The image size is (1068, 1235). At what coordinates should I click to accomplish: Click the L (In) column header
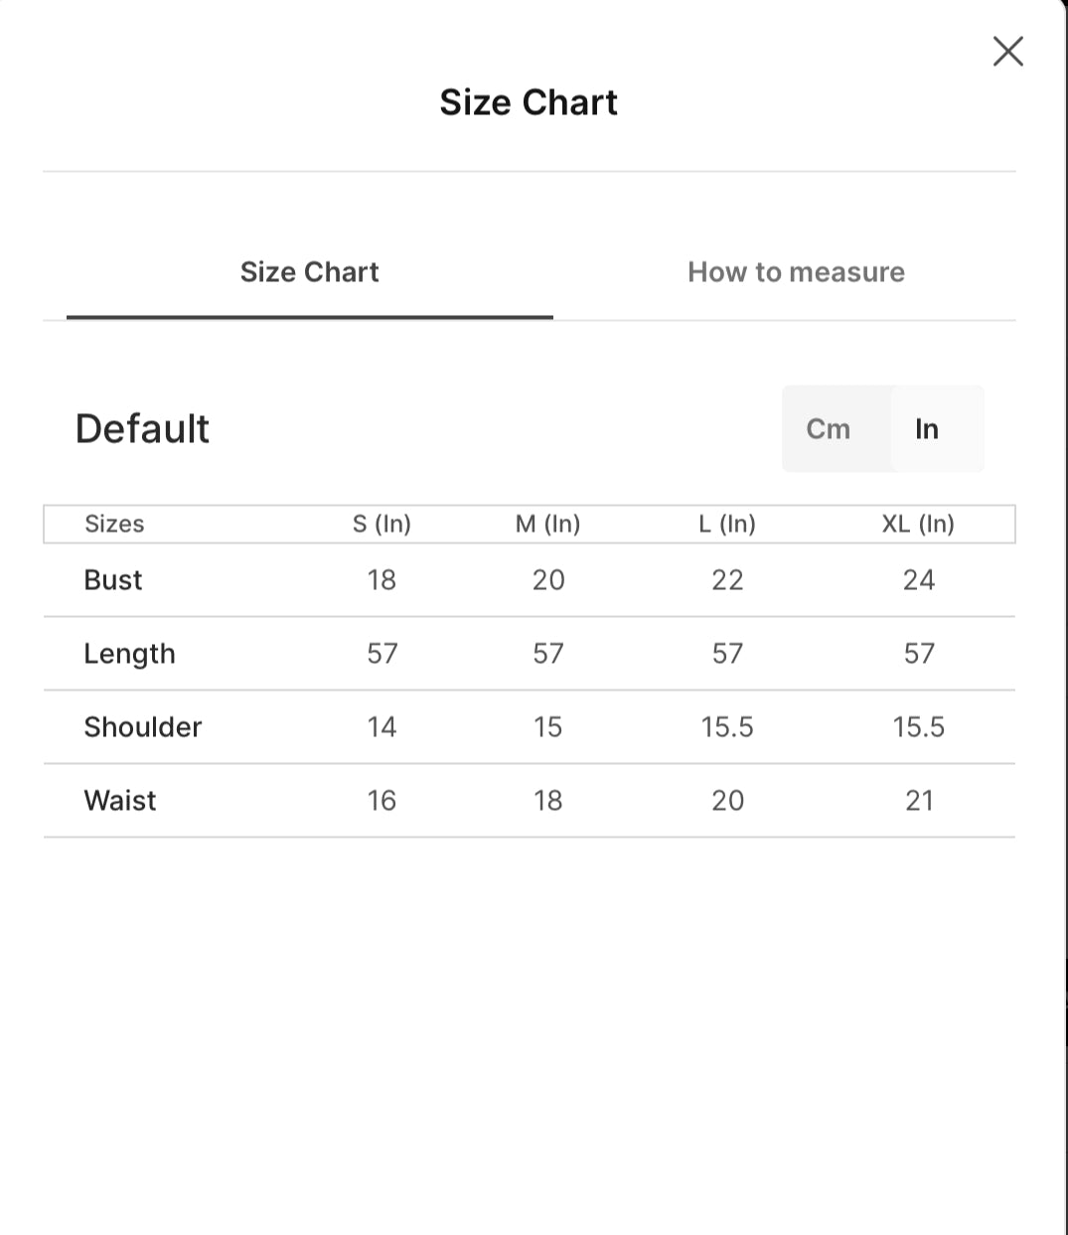point(727,524)
